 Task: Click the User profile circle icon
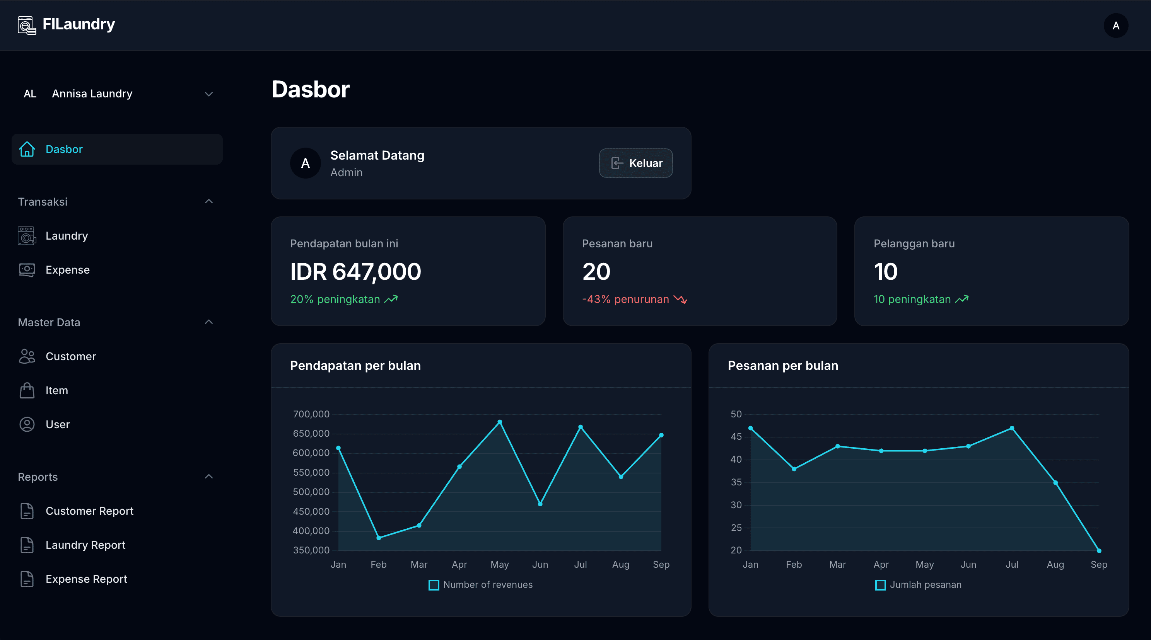point(27,424)
